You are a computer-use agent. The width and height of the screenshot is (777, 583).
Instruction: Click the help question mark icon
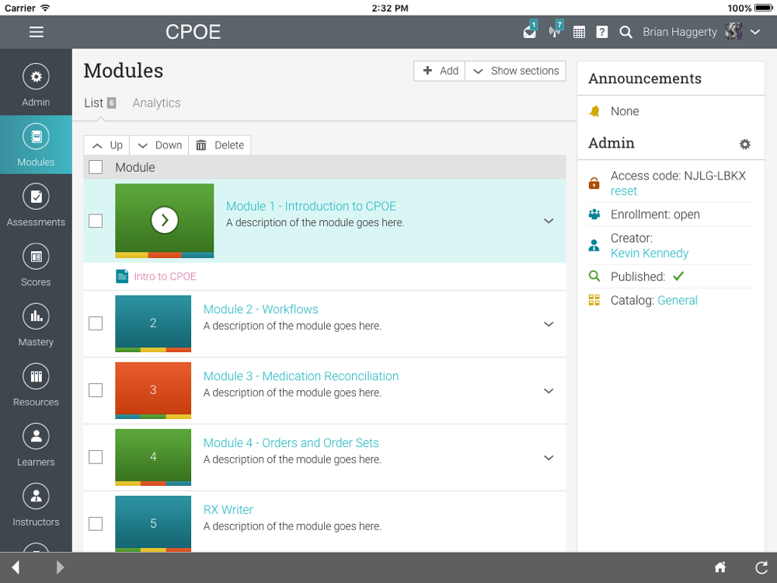click(x=602, y=32)
